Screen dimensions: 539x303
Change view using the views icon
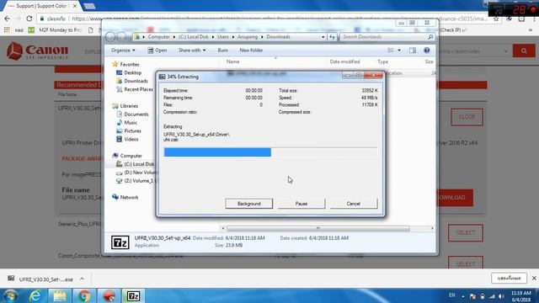click(x=391, y=50)
